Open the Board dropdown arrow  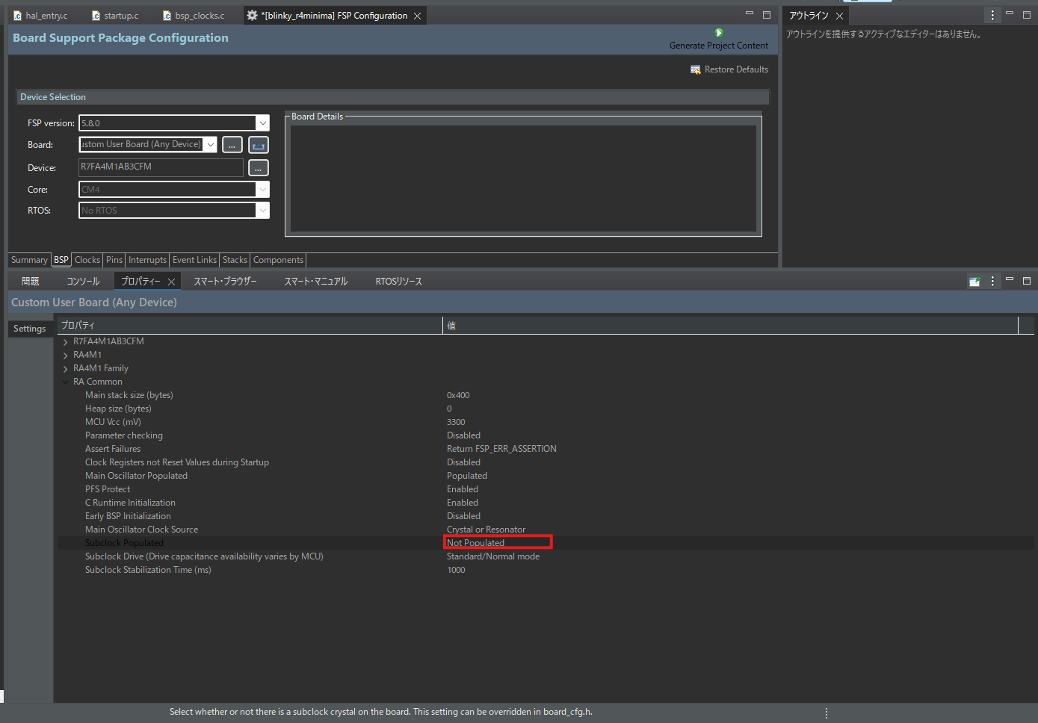(211, 145)
